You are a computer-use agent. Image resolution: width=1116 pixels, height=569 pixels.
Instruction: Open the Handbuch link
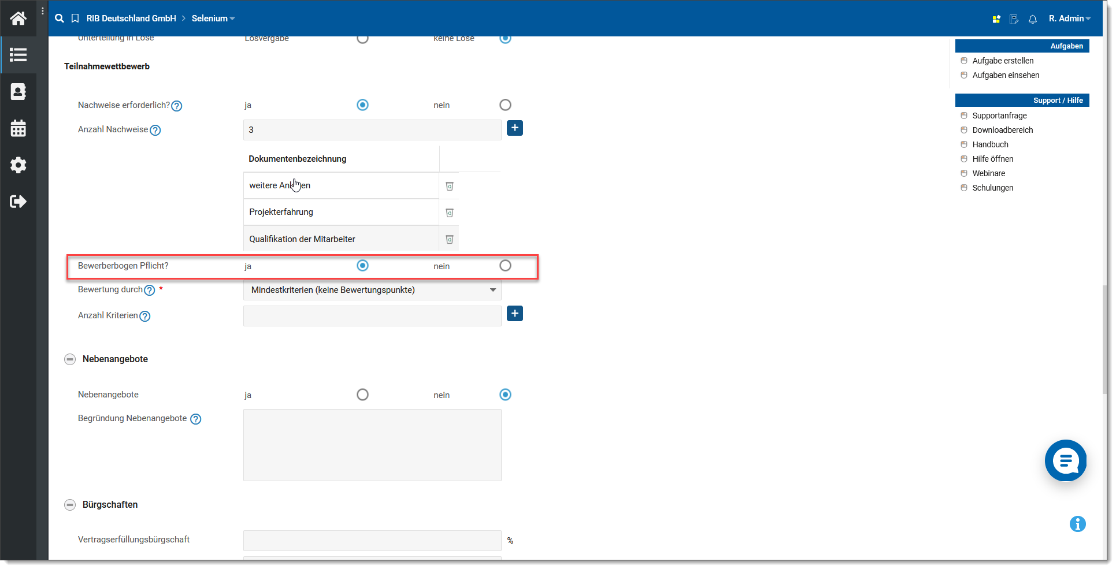(990, 144)
